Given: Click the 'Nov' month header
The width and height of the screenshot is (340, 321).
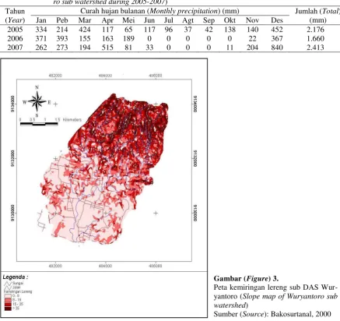Looking at the screenshot, I should [x=252, y=20].
